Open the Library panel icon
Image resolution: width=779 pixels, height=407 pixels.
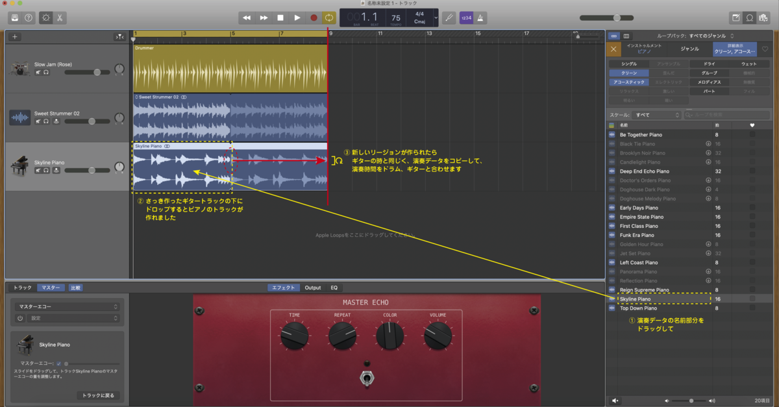click(14, 18)
